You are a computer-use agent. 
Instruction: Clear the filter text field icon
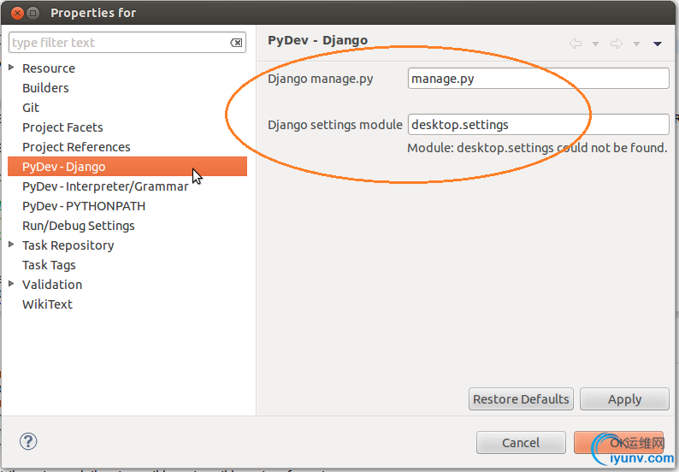[x=236, y=43]
